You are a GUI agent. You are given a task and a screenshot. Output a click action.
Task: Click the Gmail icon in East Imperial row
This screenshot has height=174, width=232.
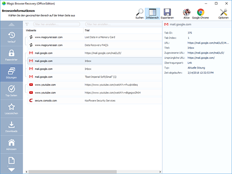31,77
